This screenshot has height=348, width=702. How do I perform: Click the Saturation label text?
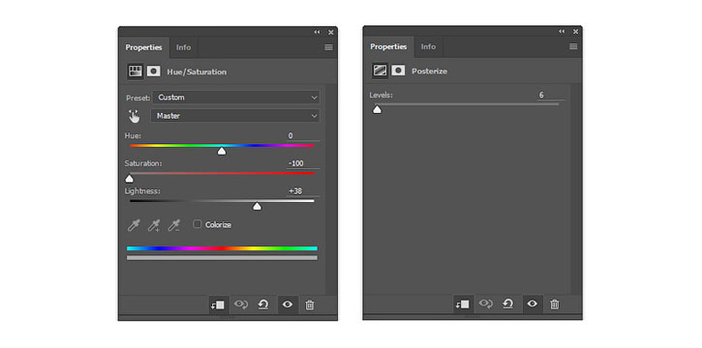point(143,163)
